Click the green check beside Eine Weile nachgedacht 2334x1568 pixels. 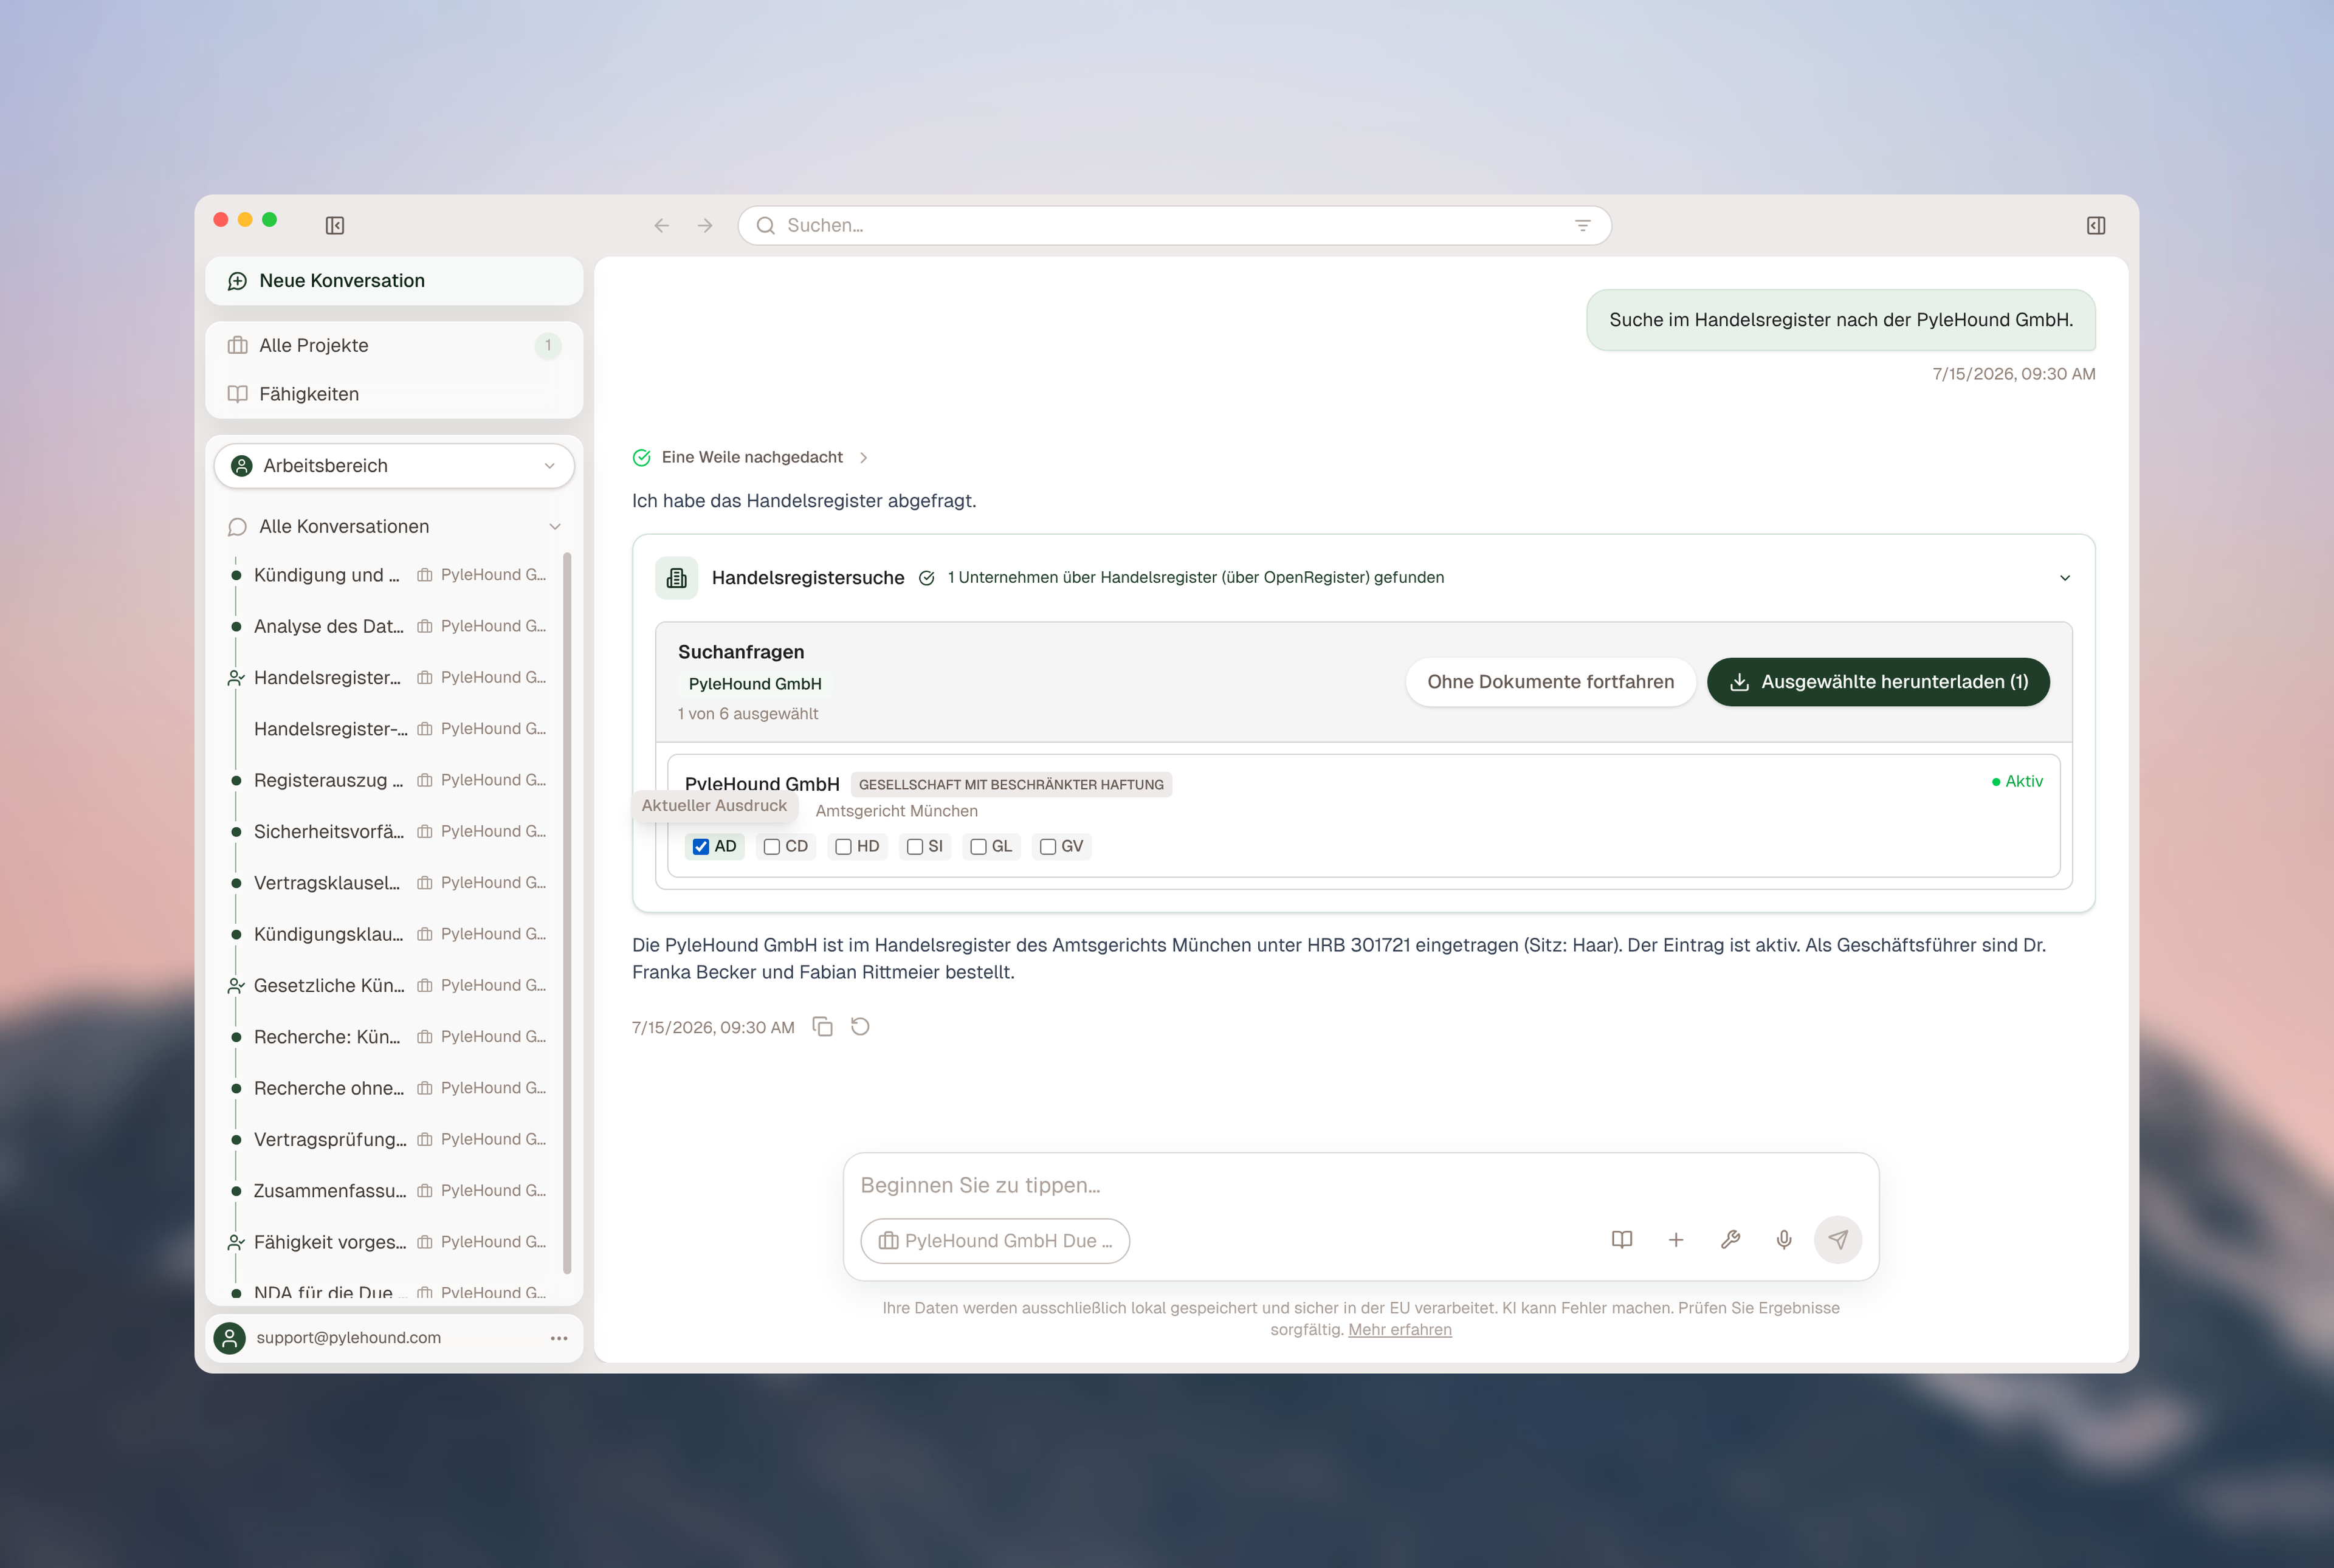click(642, 458)
